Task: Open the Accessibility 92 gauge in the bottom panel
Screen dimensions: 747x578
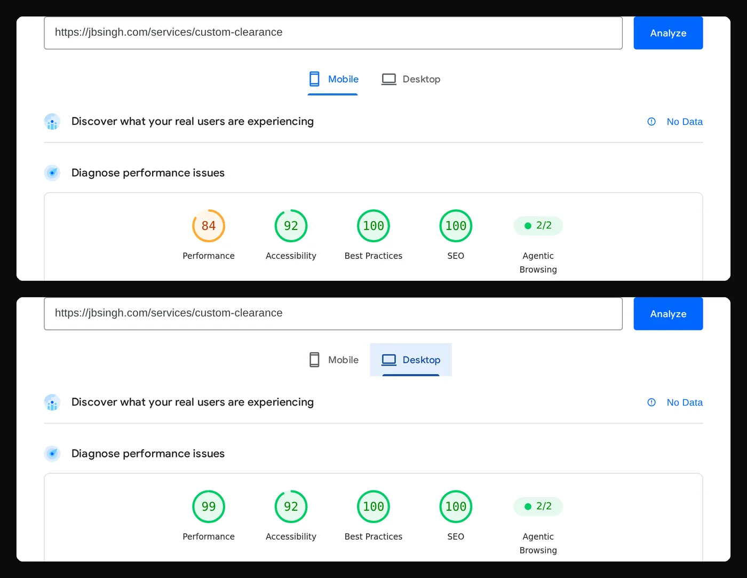Action: (x=291, y=506)
